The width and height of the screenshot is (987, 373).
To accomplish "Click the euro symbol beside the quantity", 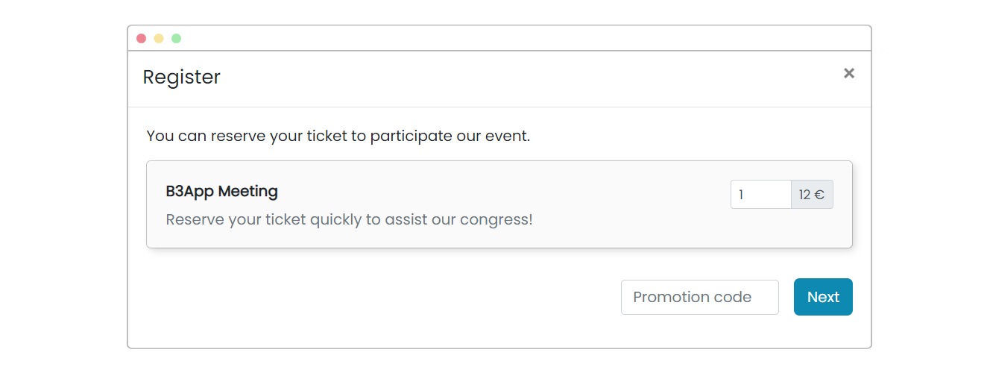I will tap(819, 195).
